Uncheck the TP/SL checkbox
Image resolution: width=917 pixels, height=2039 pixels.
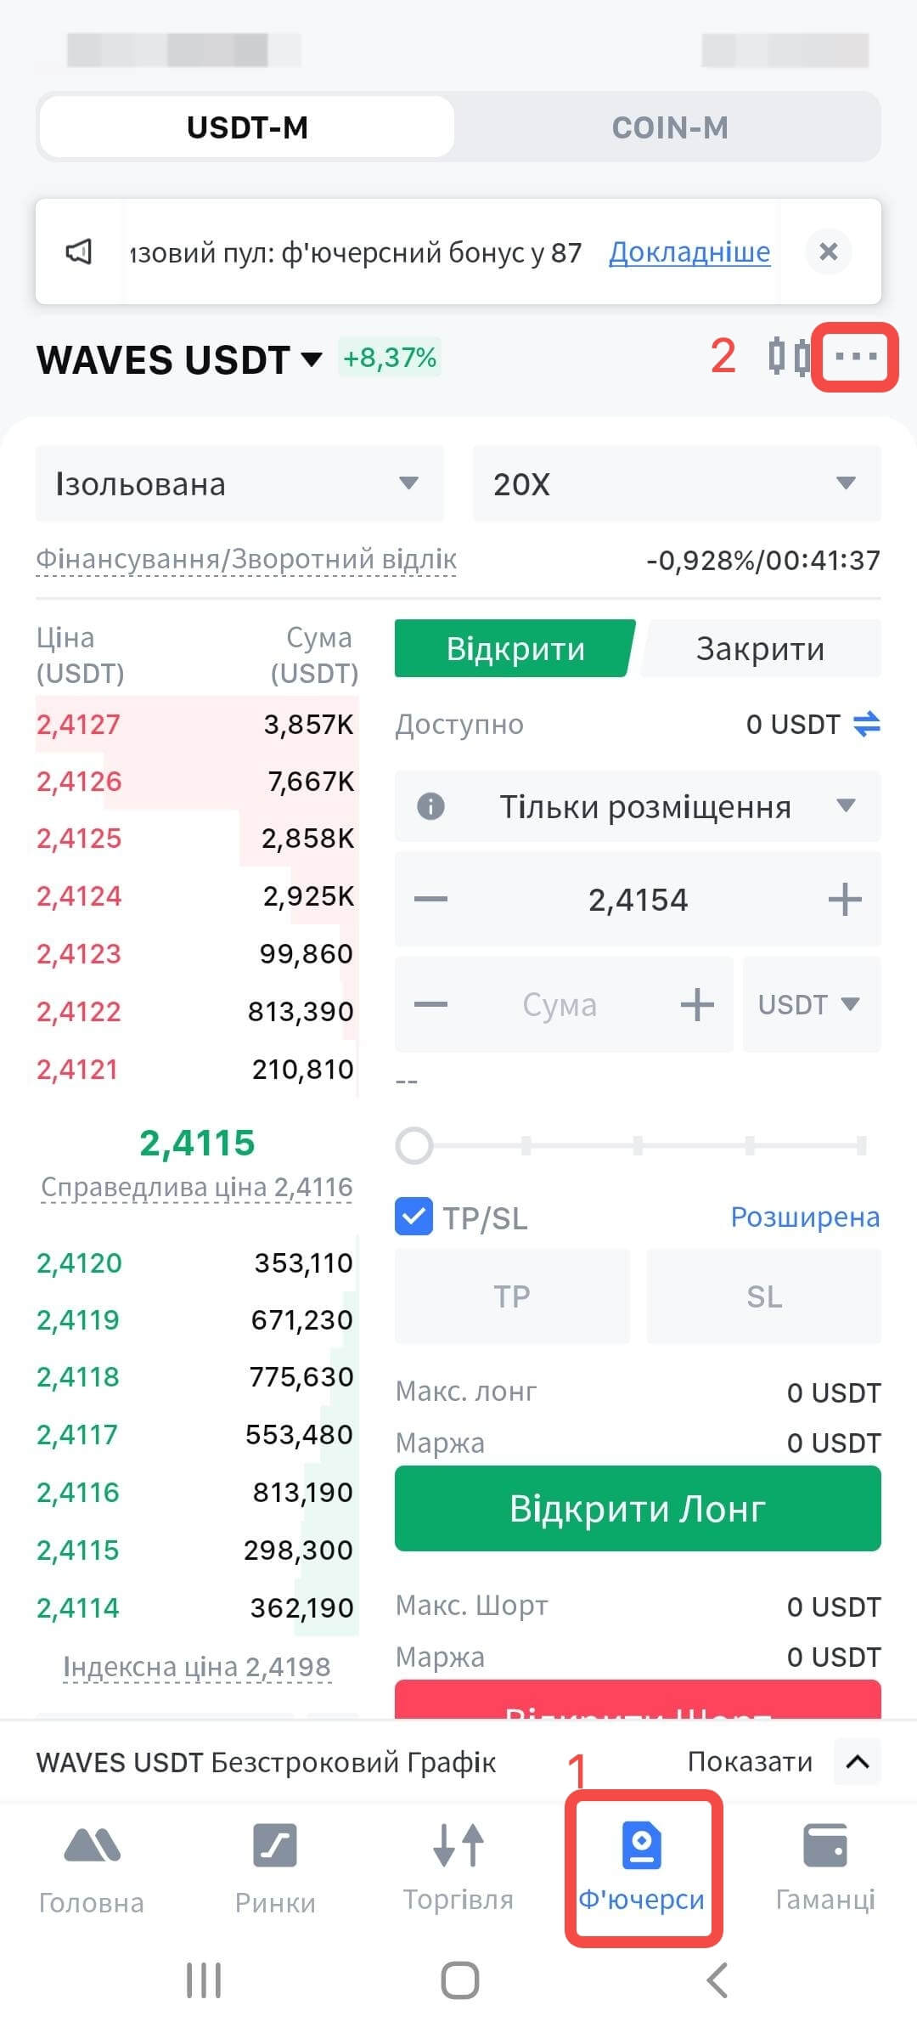[414, 1216]
